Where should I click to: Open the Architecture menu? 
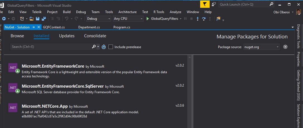127,12
